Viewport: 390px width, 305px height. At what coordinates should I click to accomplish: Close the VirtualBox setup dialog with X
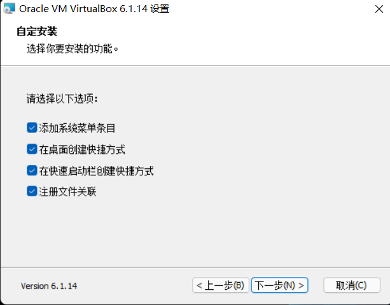click(379, 9)
